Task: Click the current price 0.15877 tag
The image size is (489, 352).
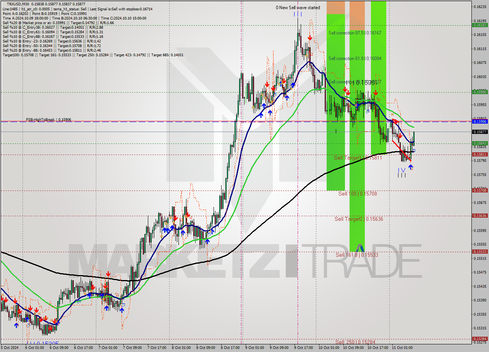Action: pyautogui.click(x=480, y=132)
